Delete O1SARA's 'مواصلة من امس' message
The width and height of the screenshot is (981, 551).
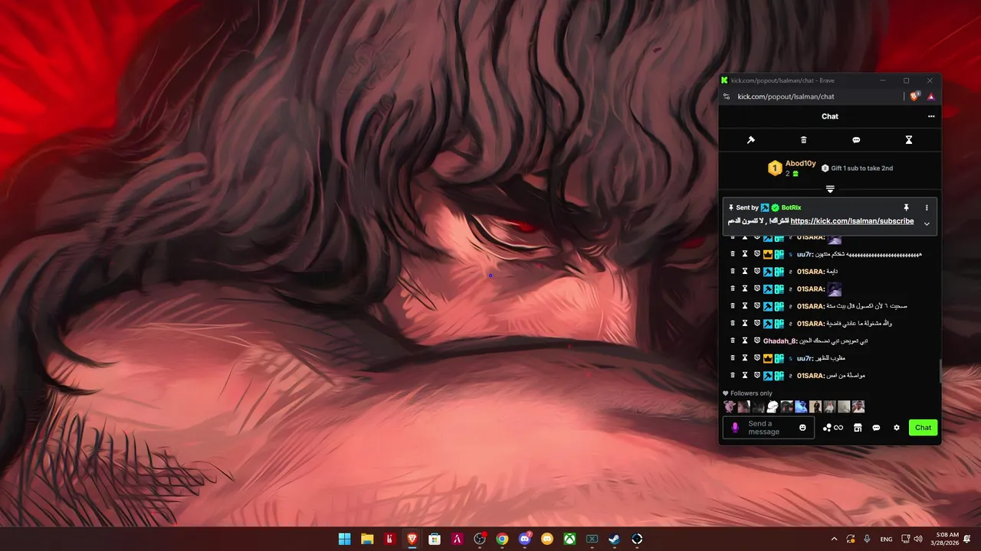(x=732, y=376)
